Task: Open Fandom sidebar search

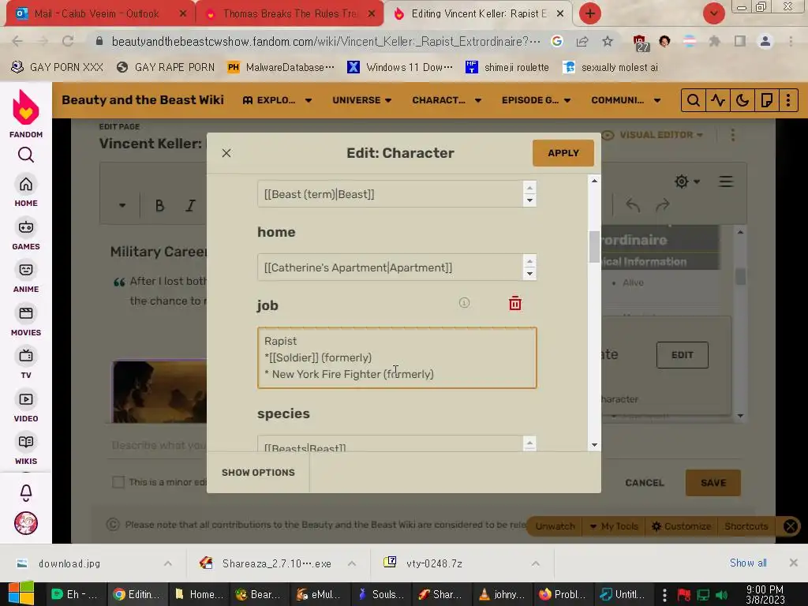Action: 26,155
